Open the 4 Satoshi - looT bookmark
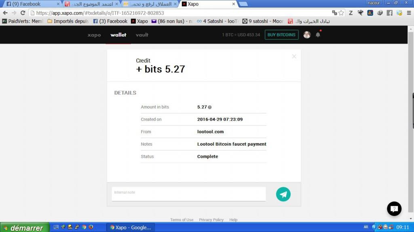The height and width of the screenshot is (232, 414). click(217, 21)
